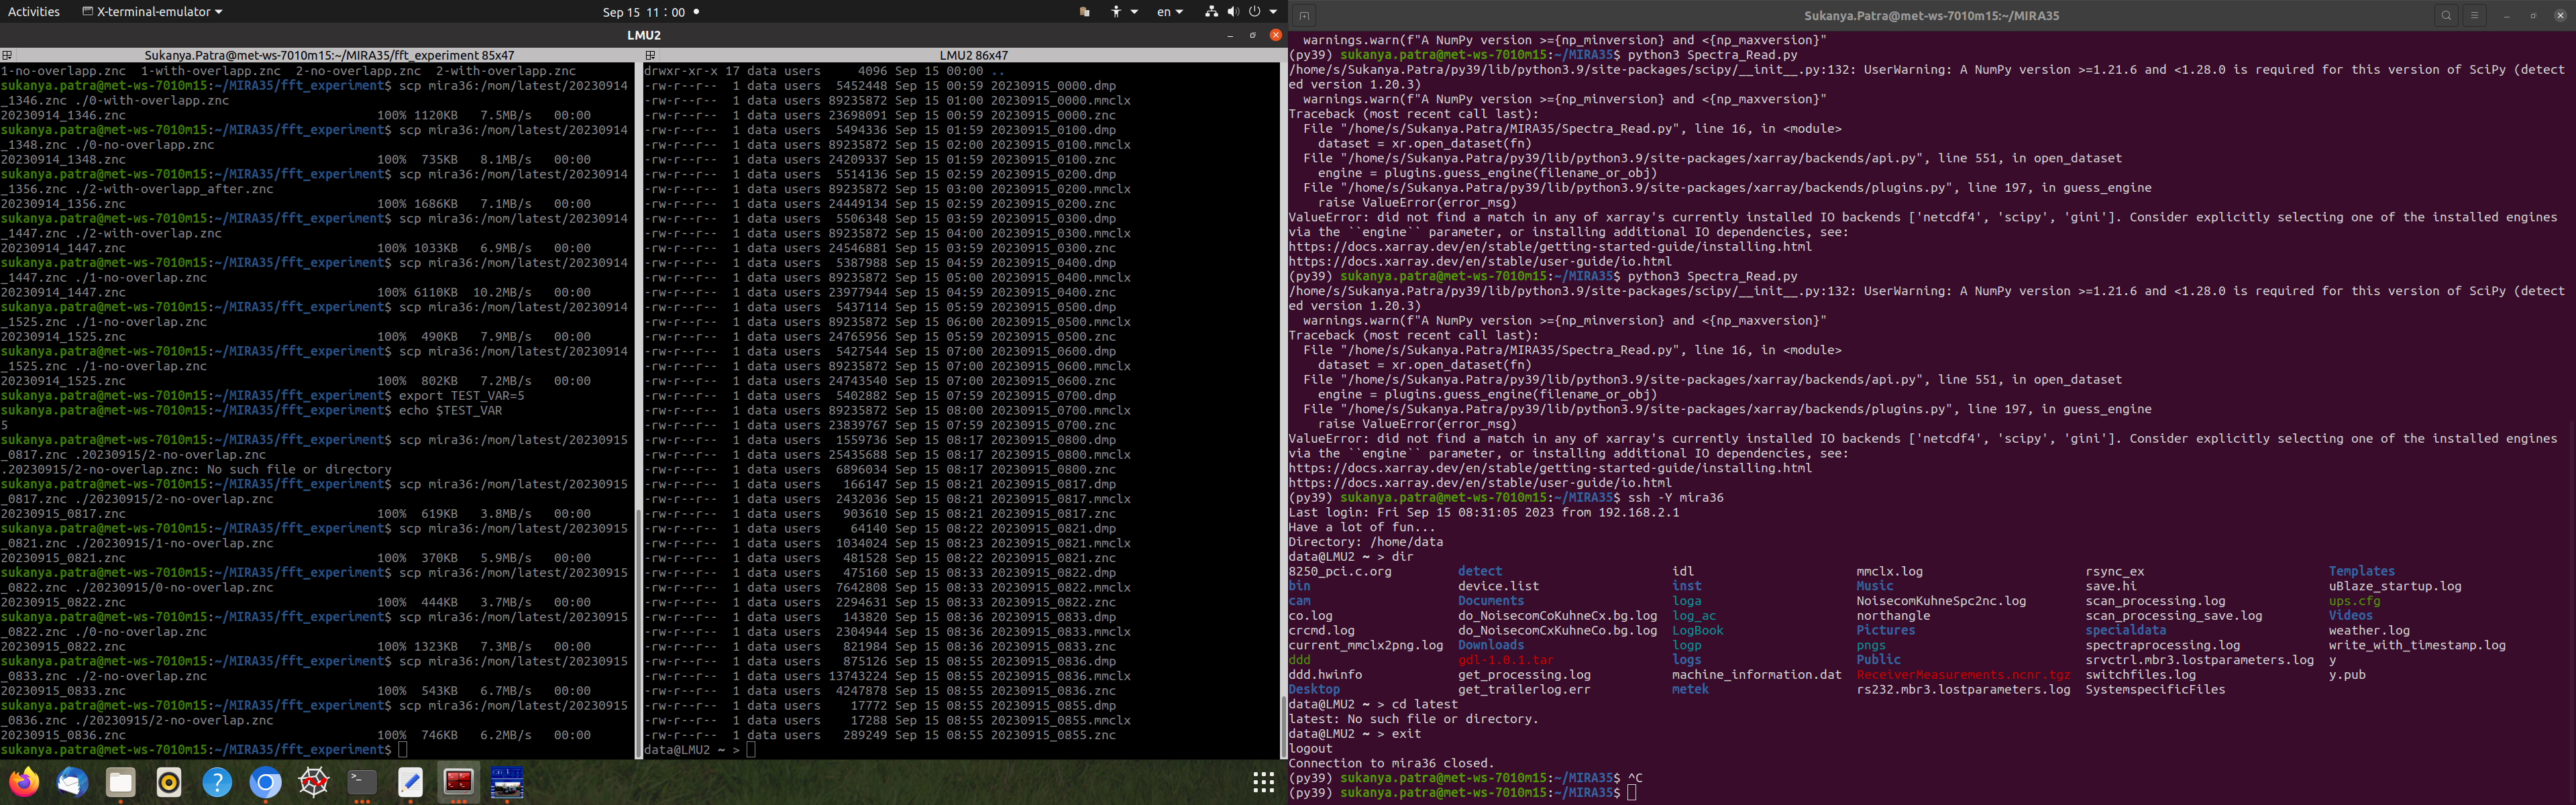Launch Thunderbird mail from dock
The height and width of the screenshot is (805, 2576).
click(x=72, y=782)
